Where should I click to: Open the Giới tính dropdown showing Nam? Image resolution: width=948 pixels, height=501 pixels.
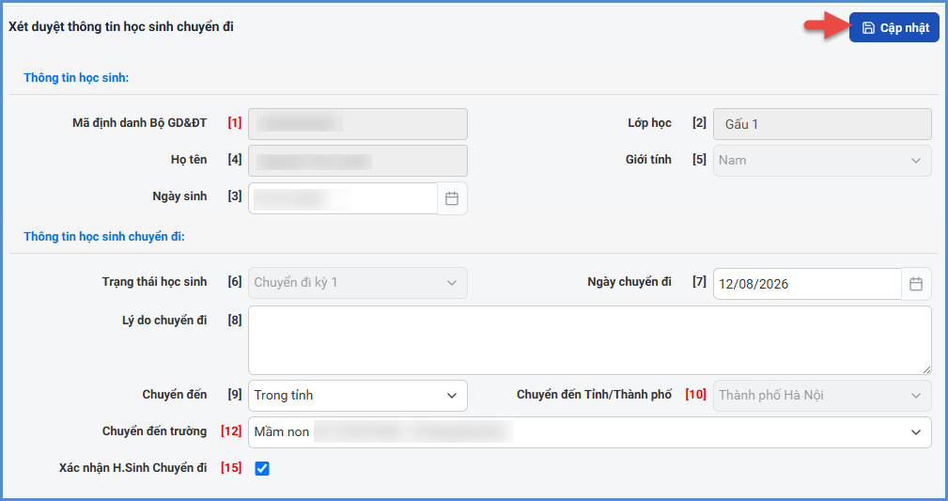[822, 161]
